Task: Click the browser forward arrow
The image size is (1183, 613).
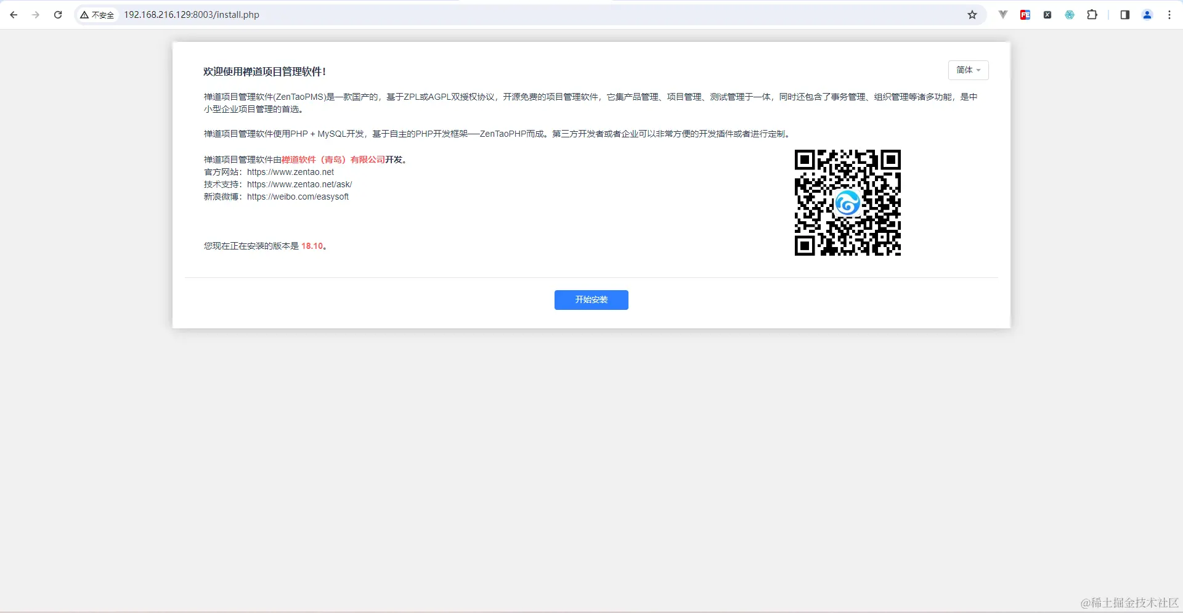Action: (36, 15)
